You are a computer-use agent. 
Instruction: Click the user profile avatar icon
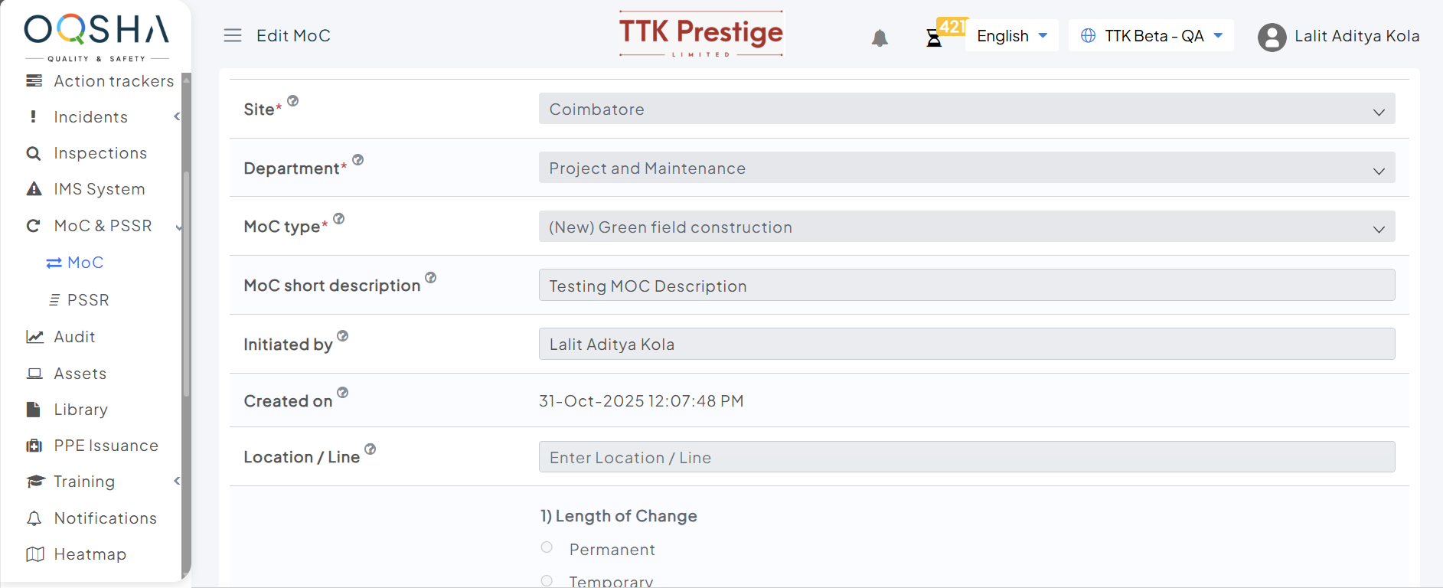pos(1272,37)
